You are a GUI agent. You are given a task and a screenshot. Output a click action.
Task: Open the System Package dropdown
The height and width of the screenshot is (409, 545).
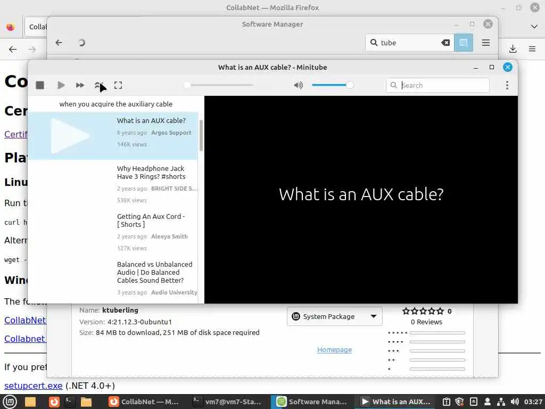pyautogui.click(x=334, y=316)
